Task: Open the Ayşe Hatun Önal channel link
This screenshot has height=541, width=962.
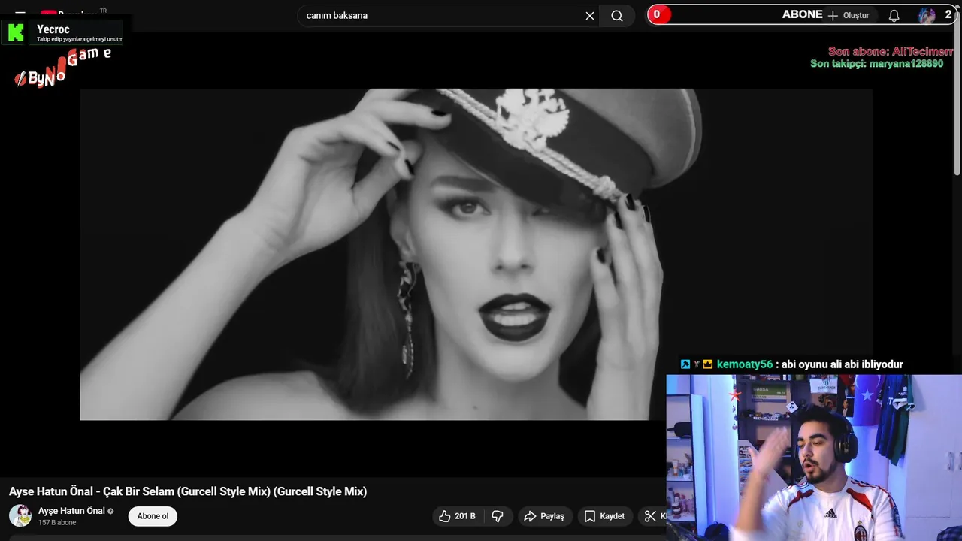Action: pos(71,511)
